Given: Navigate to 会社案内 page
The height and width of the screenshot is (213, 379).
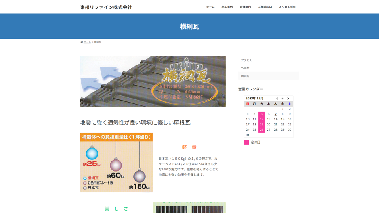Looking at the screenshot, I should point(245,7).
